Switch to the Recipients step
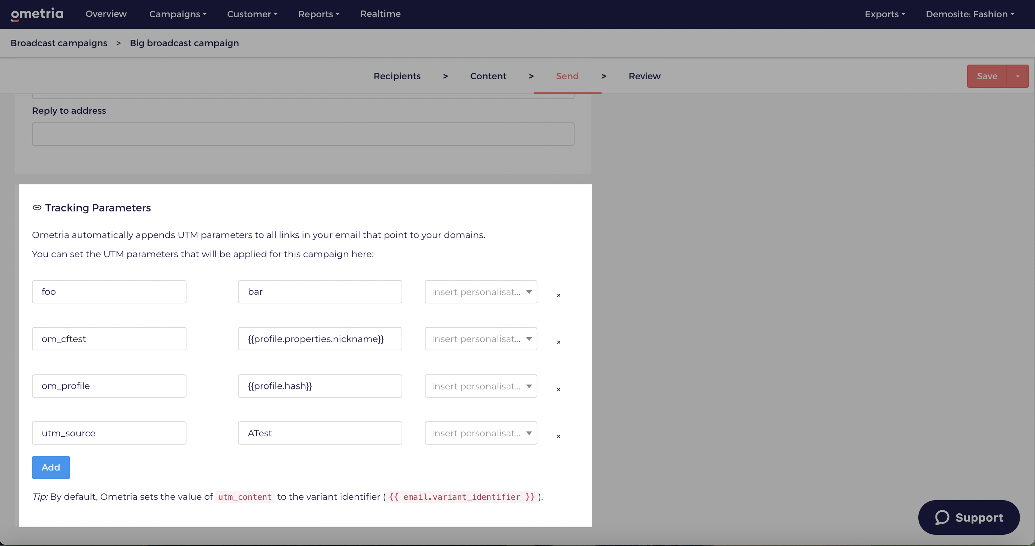This screenshot has width=1035, height=546. coord(397,76)
